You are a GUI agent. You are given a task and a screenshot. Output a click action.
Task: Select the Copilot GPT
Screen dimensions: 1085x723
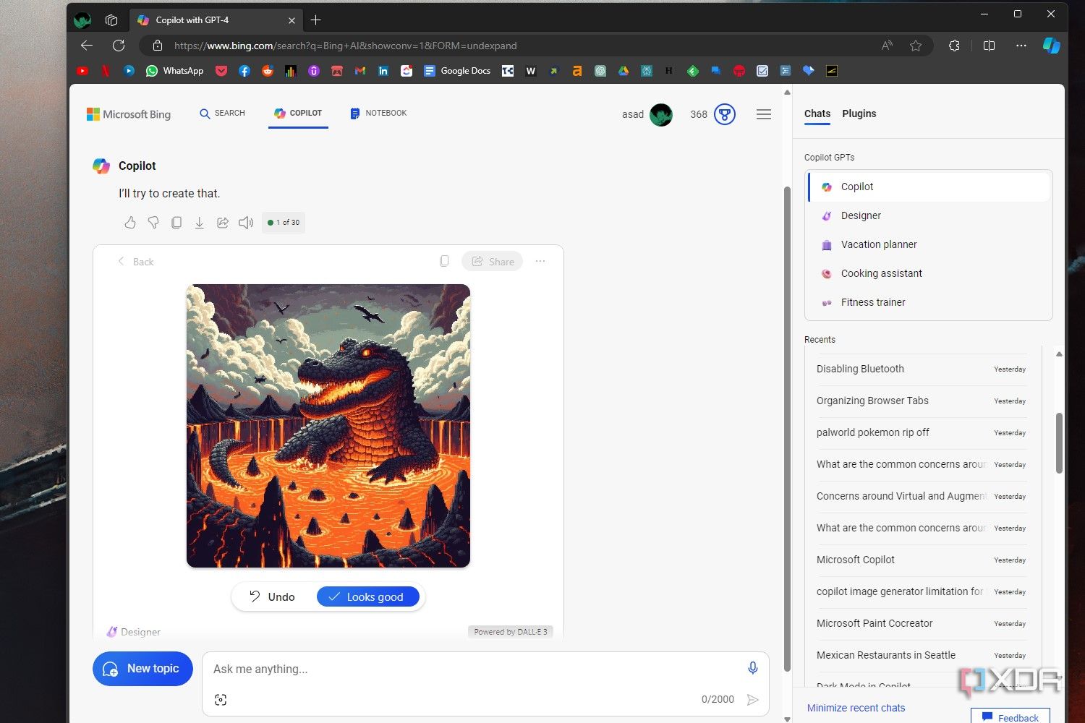click(929, 187)
